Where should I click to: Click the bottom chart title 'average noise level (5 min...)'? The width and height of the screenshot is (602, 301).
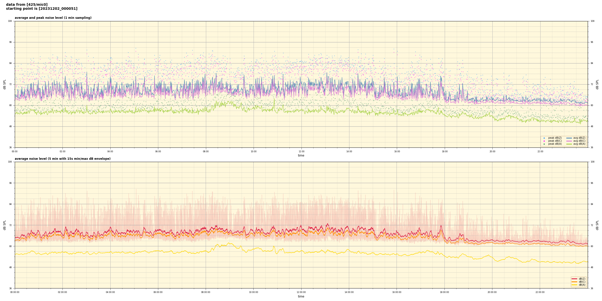tap(62, 159)
